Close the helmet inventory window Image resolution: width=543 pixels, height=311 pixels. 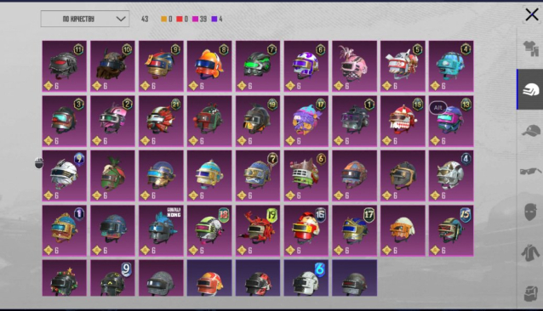(532, 14)
